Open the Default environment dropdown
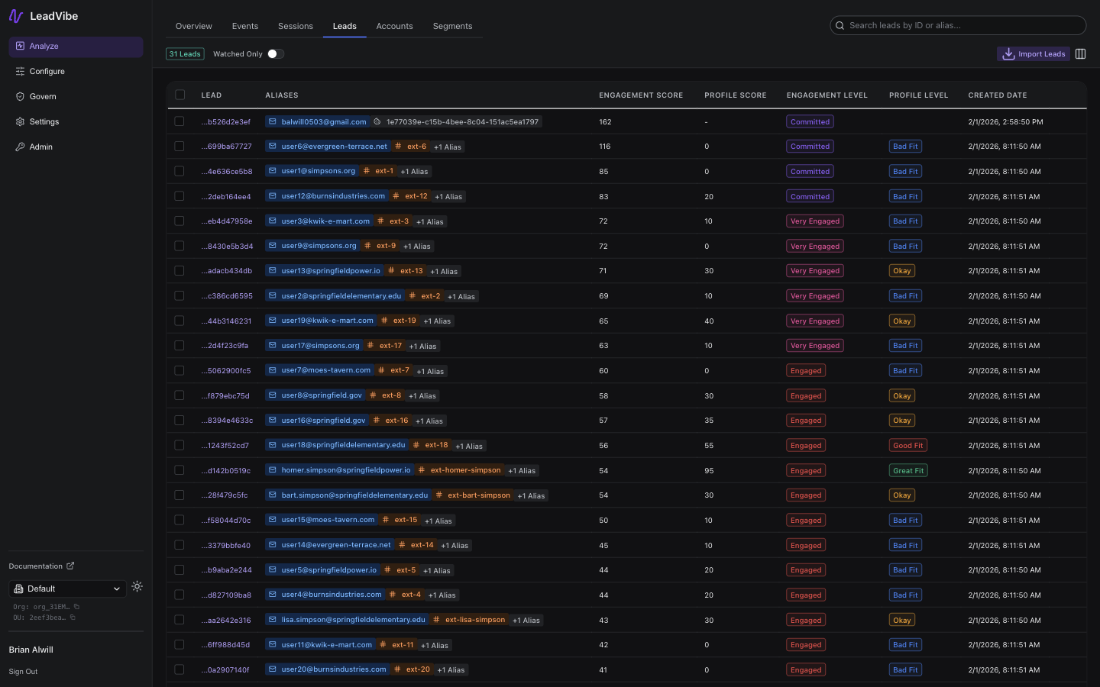The width and height of the screenshot is (1100, 687). click(67, 589)
